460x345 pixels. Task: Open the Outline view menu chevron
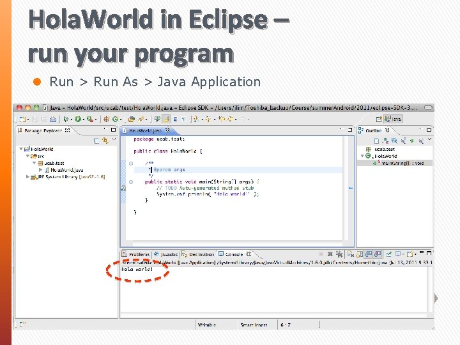coord(429,140)
